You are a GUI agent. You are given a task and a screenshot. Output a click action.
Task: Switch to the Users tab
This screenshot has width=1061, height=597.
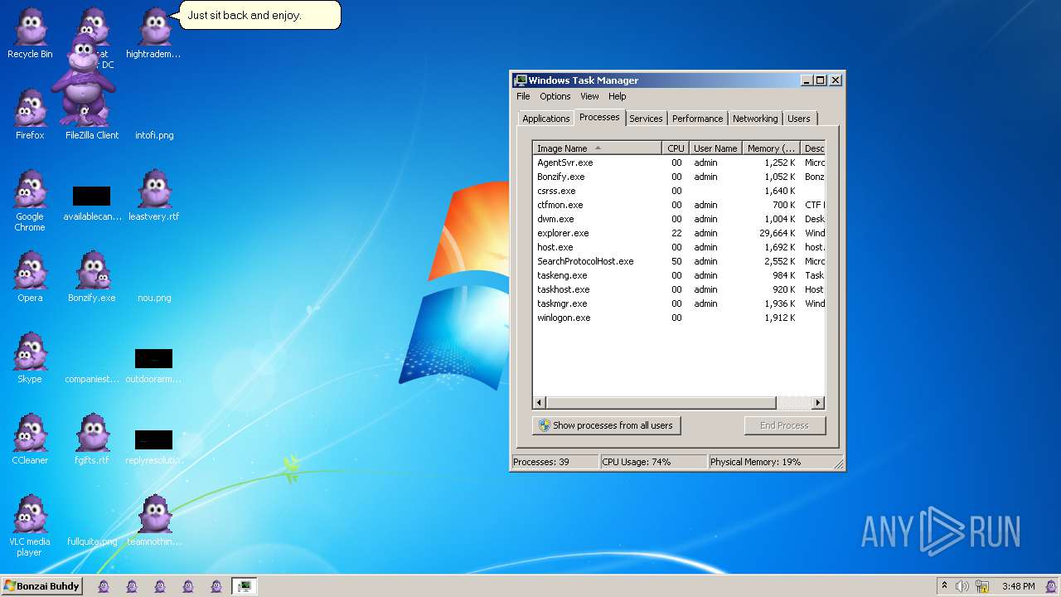(x=799, y=119)
